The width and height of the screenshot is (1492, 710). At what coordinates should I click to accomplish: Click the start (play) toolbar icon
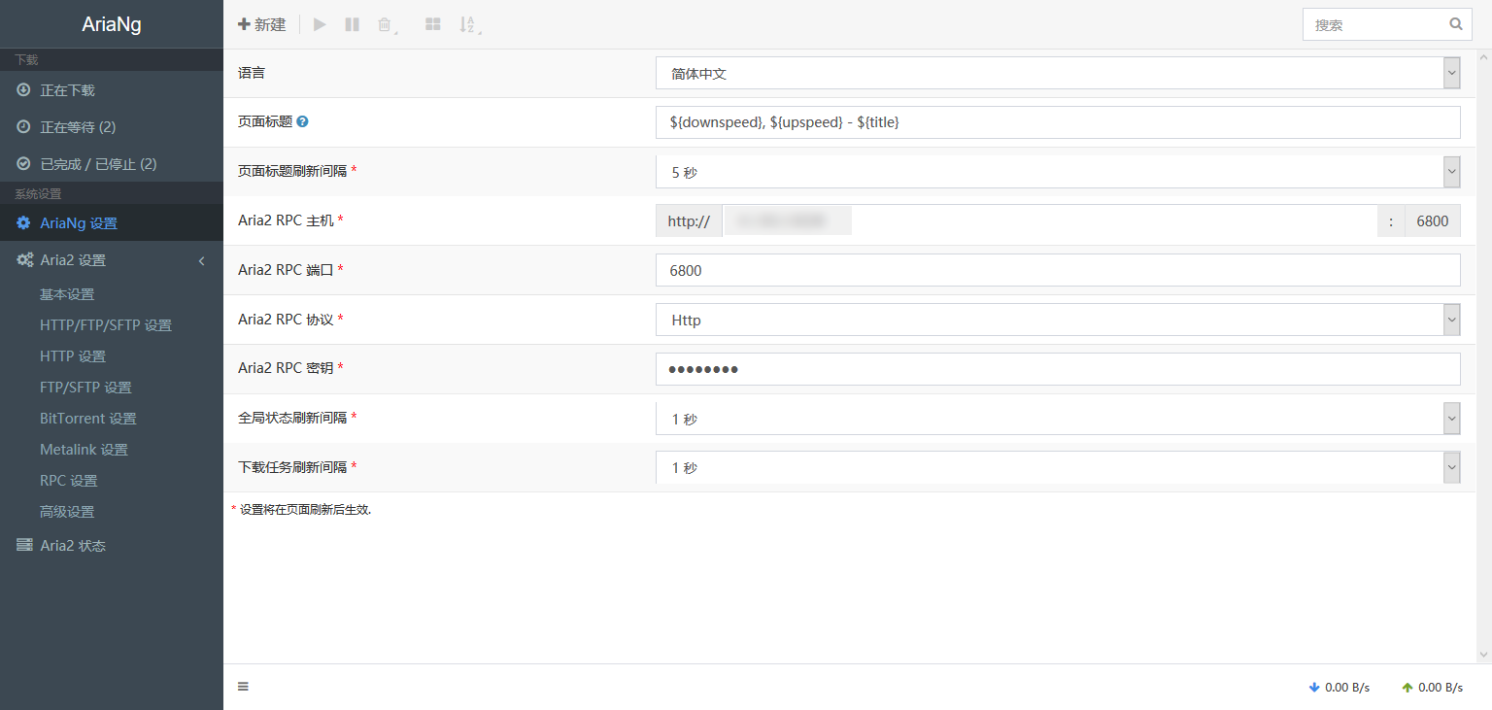[320, 24]
